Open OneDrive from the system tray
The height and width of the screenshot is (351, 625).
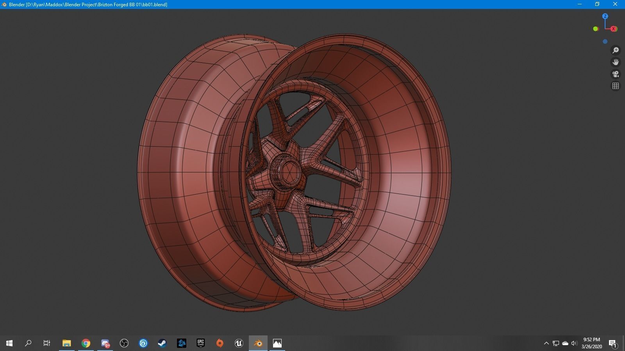pyautogui.click(x=565, y=343)
